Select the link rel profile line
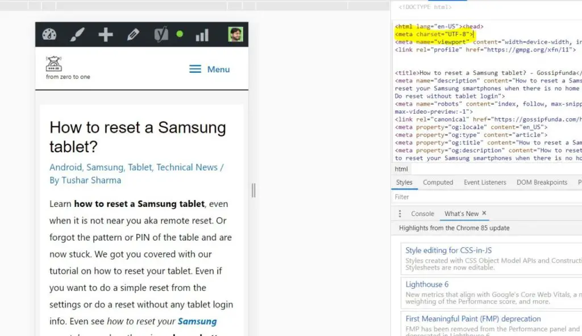This screenshot has width=582, height=336. coord(485,50)
